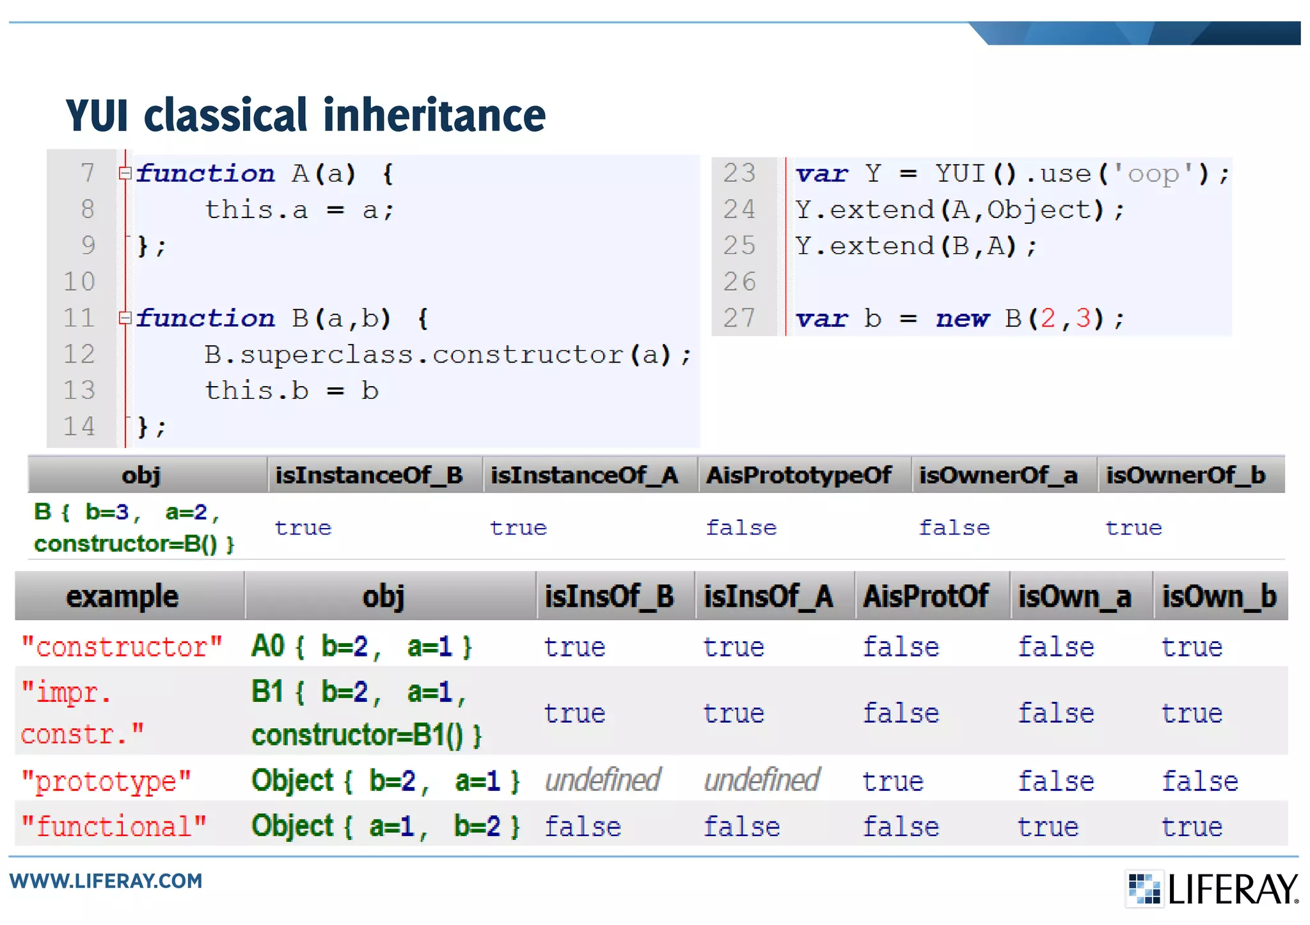The height and width of the screenshot is (925, 1310).
Task: Select the "constructor" example row label
Action: coord(122,647)
